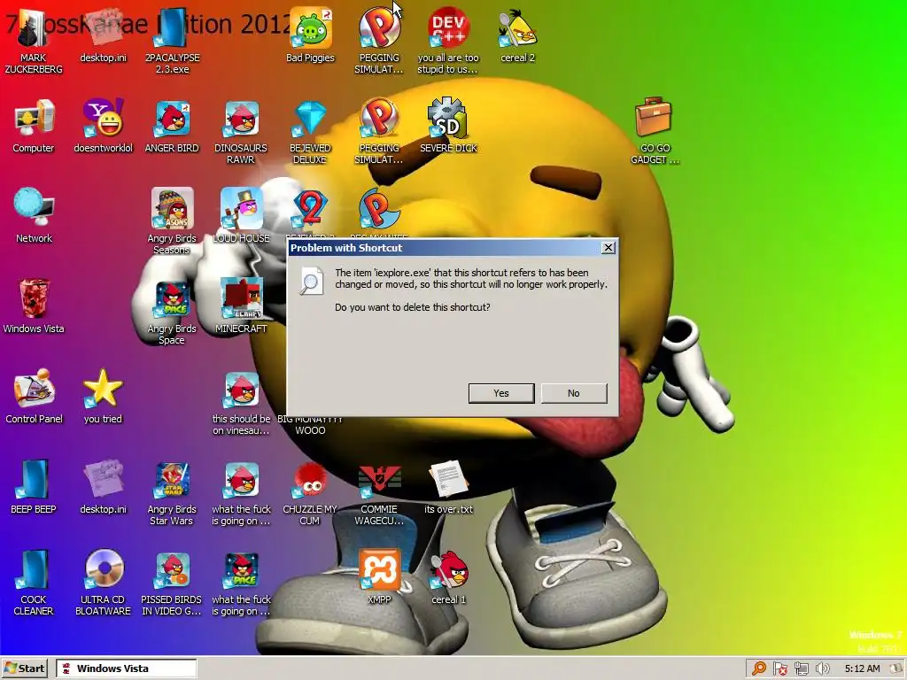Click Yes to delete the shortcut
This screenshot has height=680, width=907.
(x=501, y=393)
